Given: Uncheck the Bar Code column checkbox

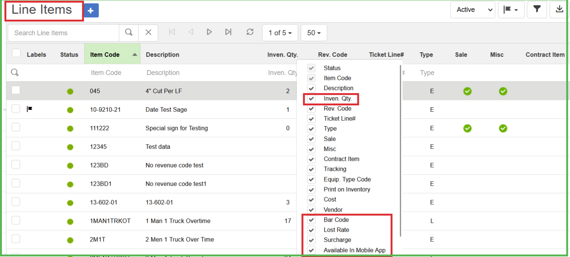Looking at the screenshot, I should tap(312, 220).
